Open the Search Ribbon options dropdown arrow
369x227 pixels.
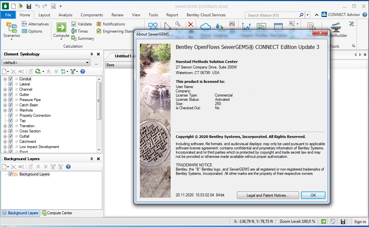pyautogui.click(x=307, y=15)
